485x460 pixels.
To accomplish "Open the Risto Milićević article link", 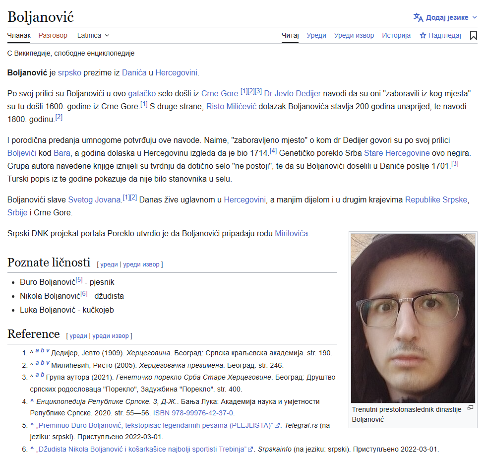I will [232, 107].
